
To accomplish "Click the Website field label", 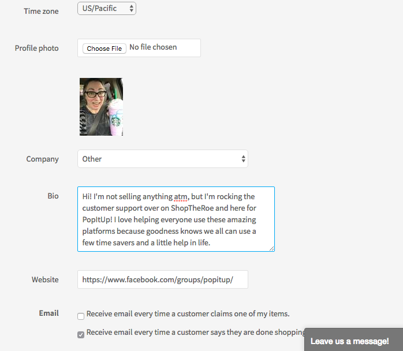I will point(45,279).
